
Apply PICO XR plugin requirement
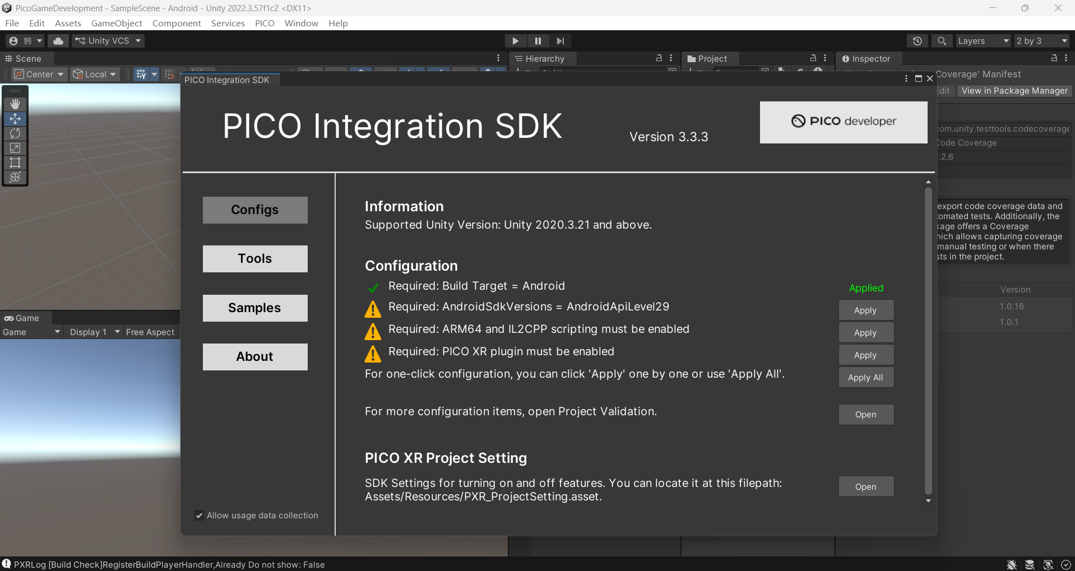(x=866, y=355)
